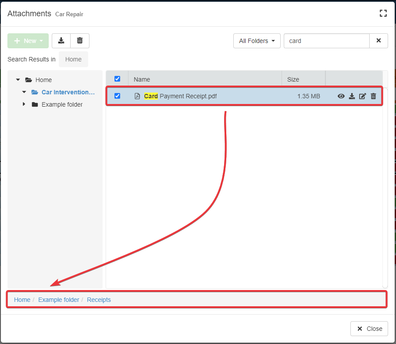Toggle the select-all checkbox in header
The width and height of the screenshot is (396, 344).
pos(117,79)
